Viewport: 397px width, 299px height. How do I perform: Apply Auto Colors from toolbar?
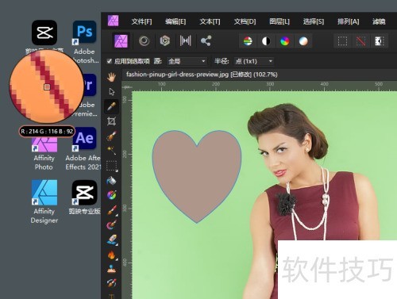pyautogui.click(x=285, y=41)
